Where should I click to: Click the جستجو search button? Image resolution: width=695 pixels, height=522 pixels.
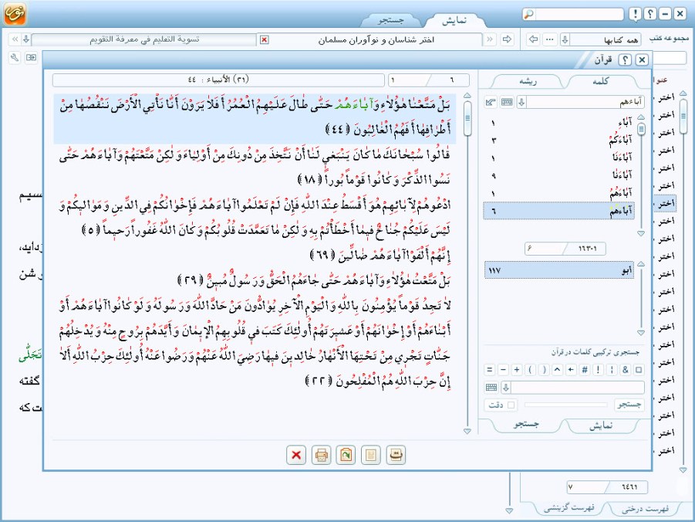(x=629, y=405)
